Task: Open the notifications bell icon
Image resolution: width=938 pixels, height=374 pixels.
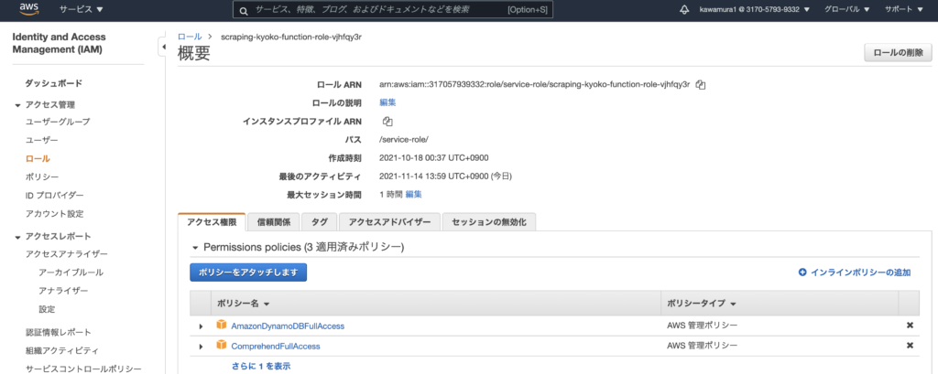Action: click(x=685, y=9)
